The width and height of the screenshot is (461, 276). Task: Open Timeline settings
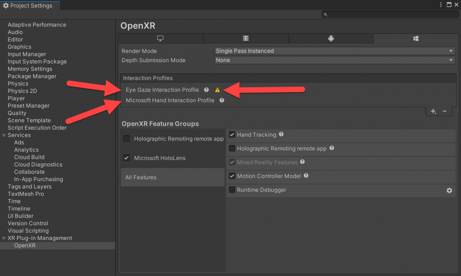(x=19, y=208)
